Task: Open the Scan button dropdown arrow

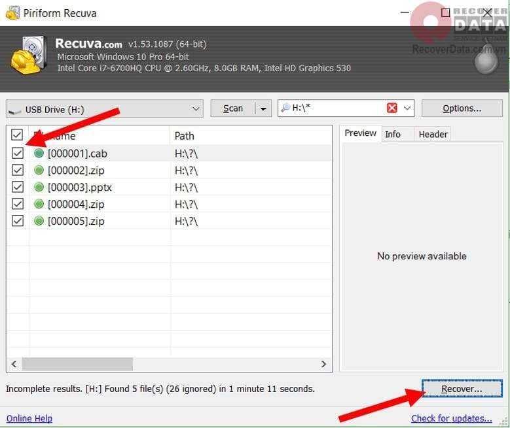Action: point(263,108)
